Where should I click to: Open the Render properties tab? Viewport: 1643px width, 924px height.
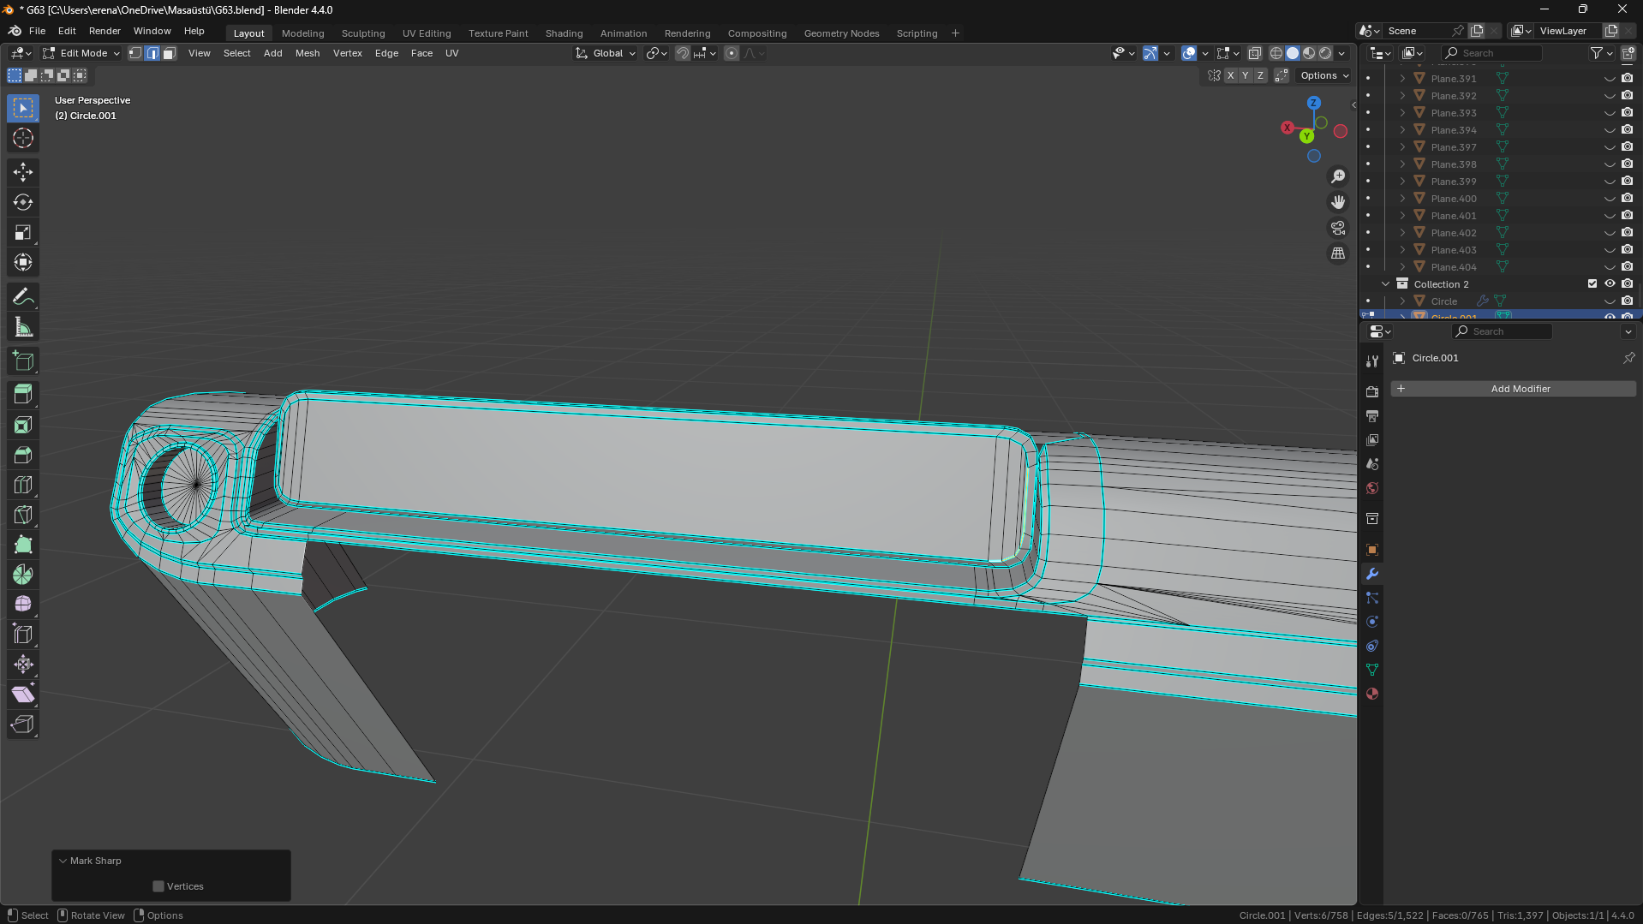[1372, 391]
